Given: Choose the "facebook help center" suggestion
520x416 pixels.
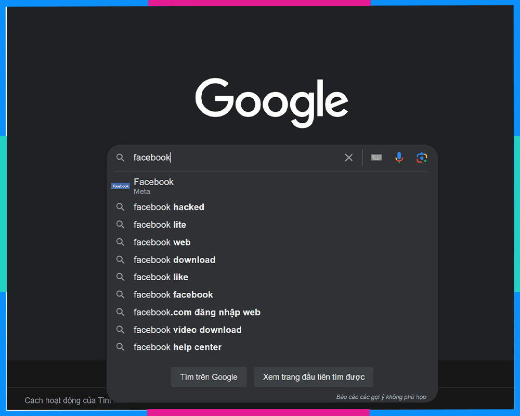Looking at the screenshot, I should point(272,347).
